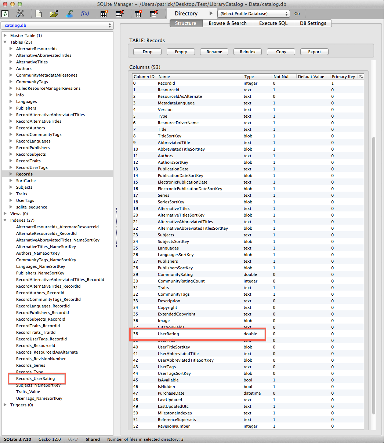Screen dimensions: 384x443
Task: Select the Records_UserRating index
Action: point(36,379)
